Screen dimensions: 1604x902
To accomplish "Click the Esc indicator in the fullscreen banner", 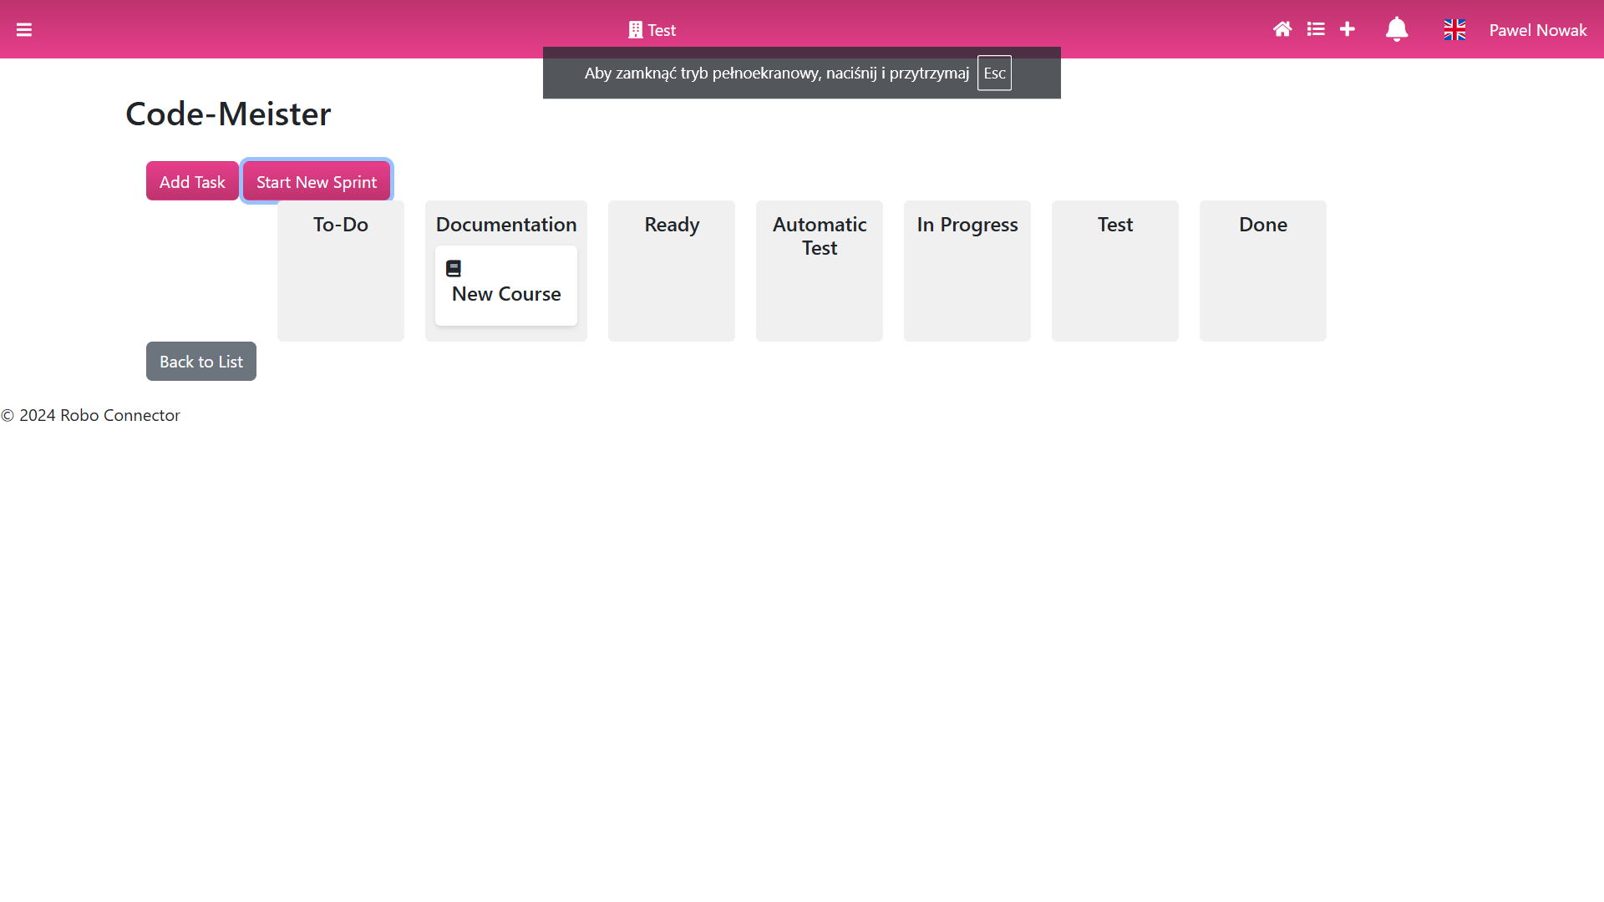I will coord(994,73).
